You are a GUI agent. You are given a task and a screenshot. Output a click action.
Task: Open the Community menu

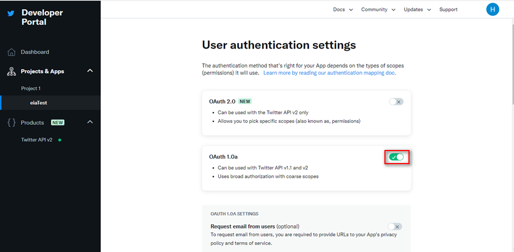pyautogui.click(x=374, y=9)
